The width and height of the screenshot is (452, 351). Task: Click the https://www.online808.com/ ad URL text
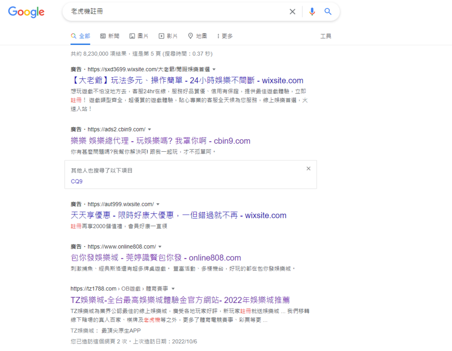(122, 247)
